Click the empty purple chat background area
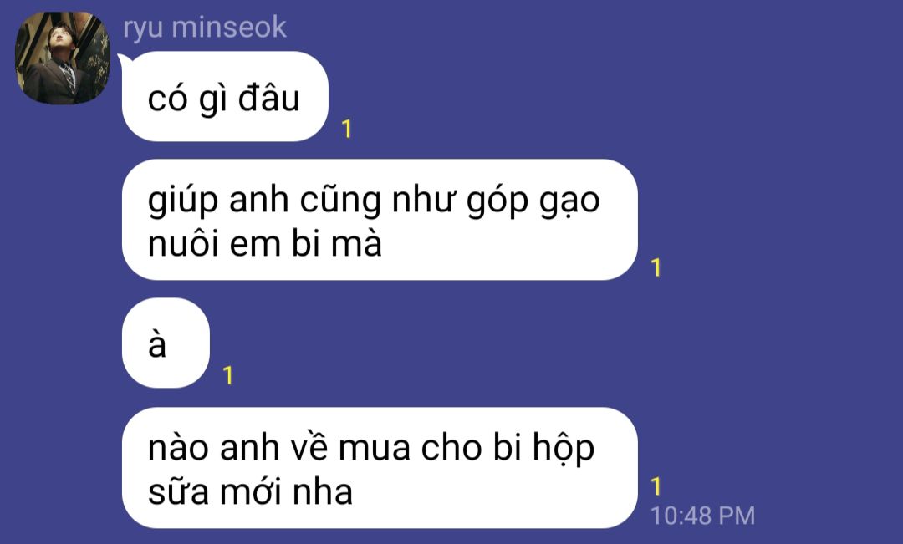This screenshot has width=903, height=544. click(x=772, y=231)
